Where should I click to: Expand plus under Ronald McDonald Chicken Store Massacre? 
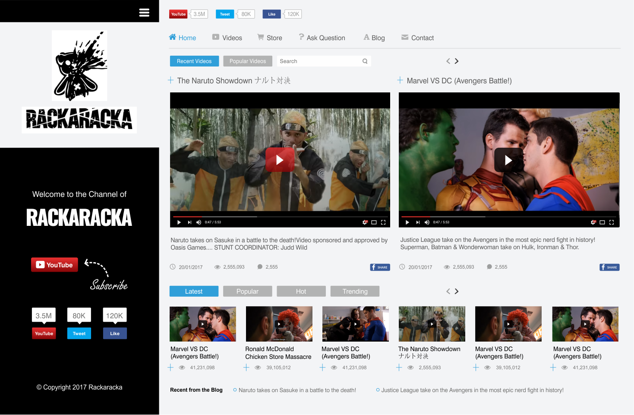coord(246,367)
